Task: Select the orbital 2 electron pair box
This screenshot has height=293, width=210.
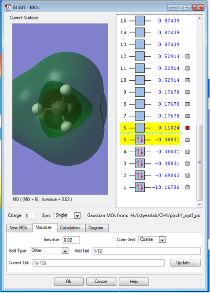Action: 140,176
